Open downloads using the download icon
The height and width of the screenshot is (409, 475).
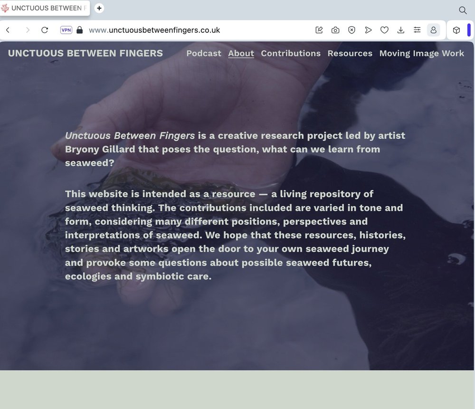coord(400,30)
